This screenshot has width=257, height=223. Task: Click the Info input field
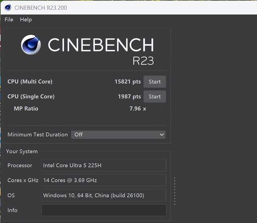click(104, 210)
